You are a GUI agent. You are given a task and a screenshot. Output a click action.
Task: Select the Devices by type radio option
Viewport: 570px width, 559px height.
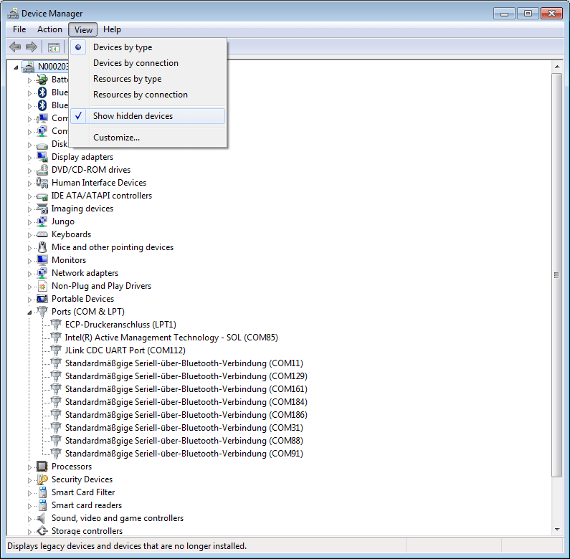[123, 47]
